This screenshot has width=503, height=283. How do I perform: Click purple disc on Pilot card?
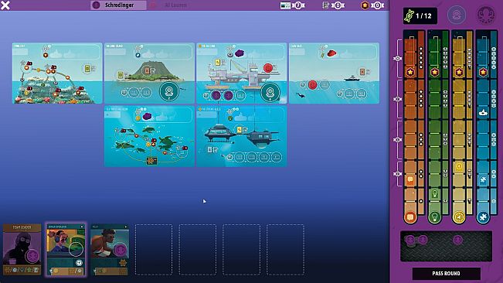click(120, 249)
